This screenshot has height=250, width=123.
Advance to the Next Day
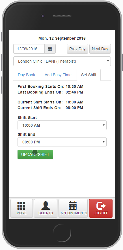100,49
